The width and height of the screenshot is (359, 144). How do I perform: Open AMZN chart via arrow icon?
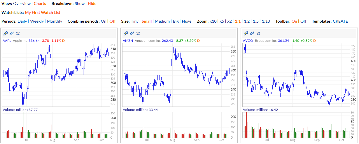132,33
